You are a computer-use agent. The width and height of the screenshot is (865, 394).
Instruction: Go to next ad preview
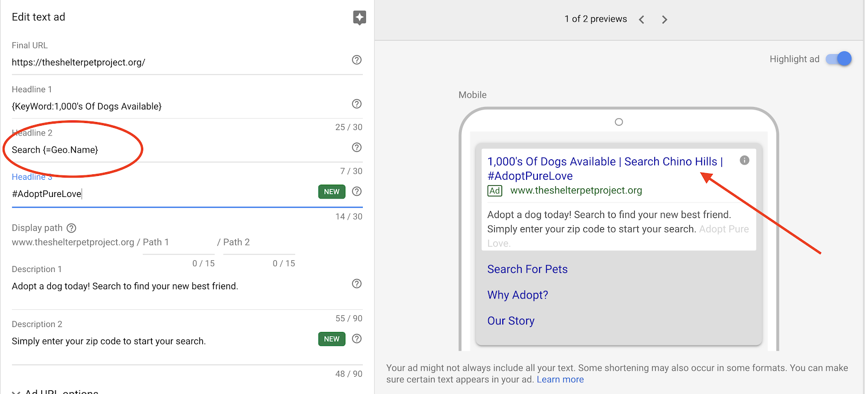click(664, 19)
